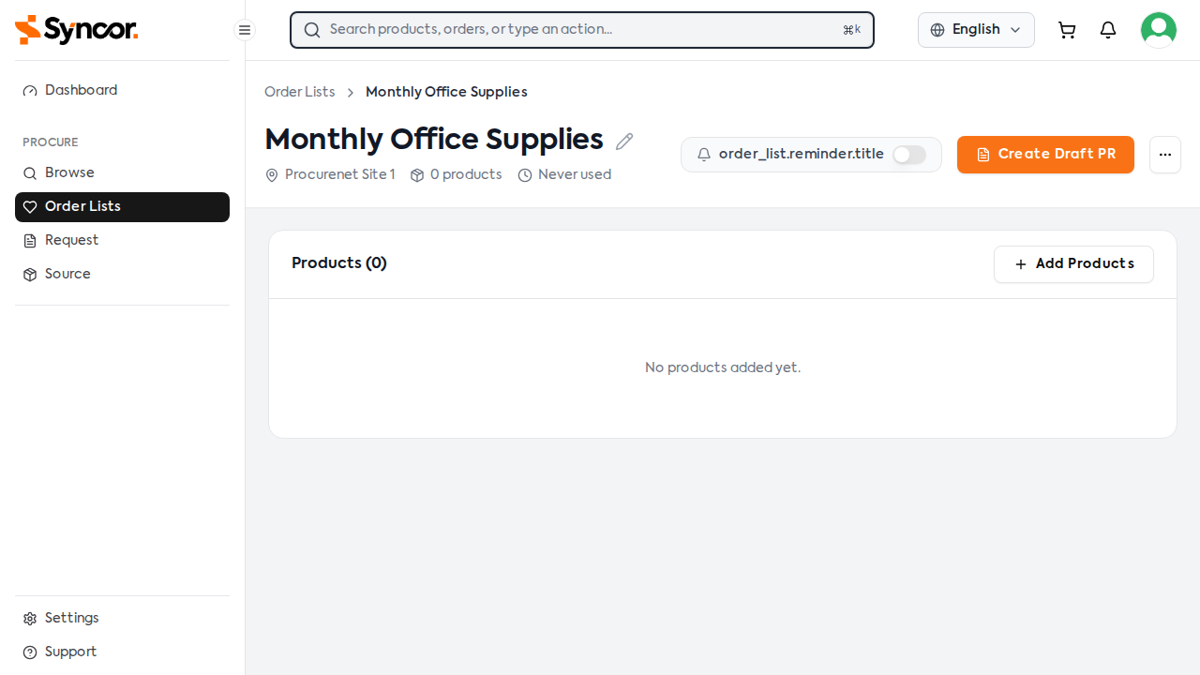
Task: Follow the Order Lists breadcrumb link
Action: [x=300, y=92]
